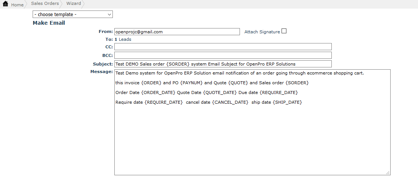Go to the Home breadcrumb link

coord(17,5)
